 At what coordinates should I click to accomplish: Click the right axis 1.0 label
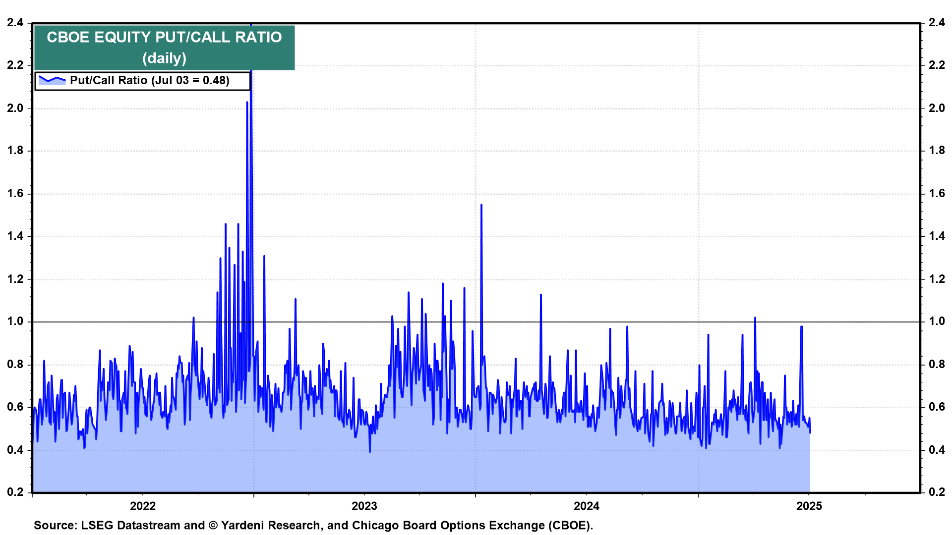click(937, 321)
